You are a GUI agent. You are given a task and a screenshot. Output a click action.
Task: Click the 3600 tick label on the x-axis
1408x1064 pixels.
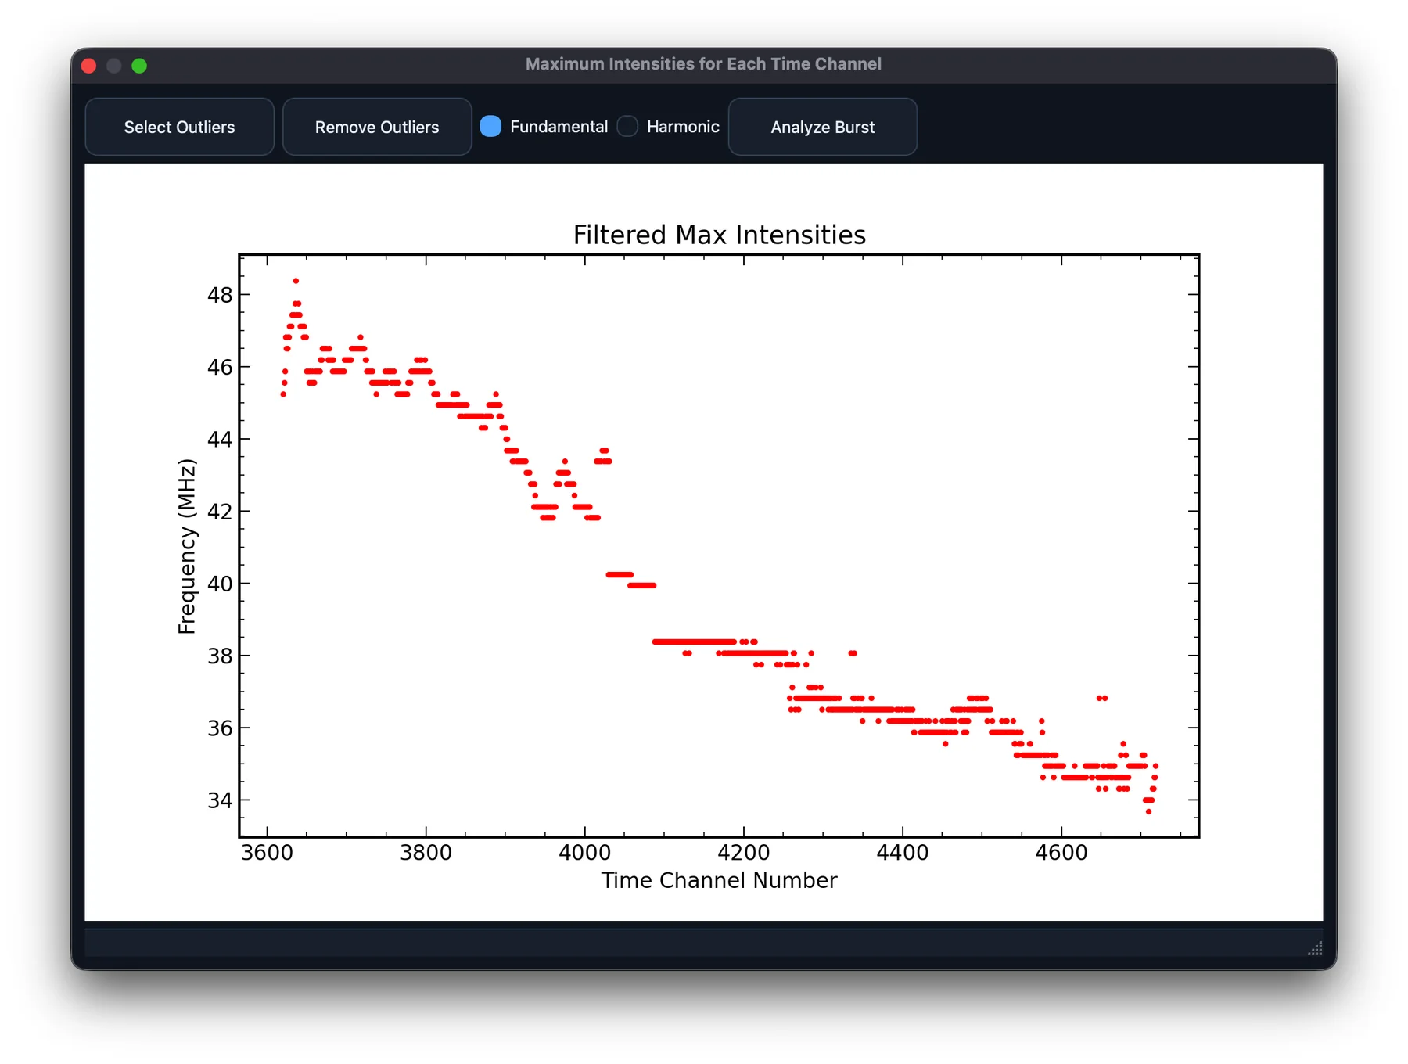point(267,852)
